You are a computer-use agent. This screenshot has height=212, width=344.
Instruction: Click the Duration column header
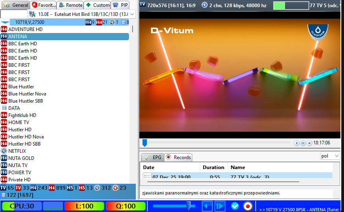(x=214, y=167)
